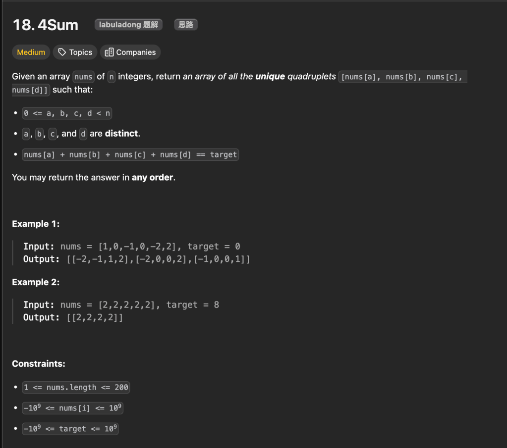Click the bold word "unique" in description
This screenshot has height=448, width=507.
[x=270, y=77]
